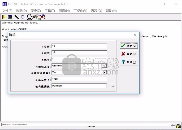Open the 数据(D) menu
Viewport: 182px width, 130px height.
click(x=21, y=11)
